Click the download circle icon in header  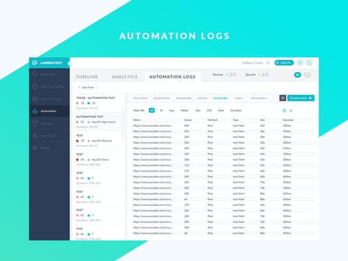tap(300, 63)
